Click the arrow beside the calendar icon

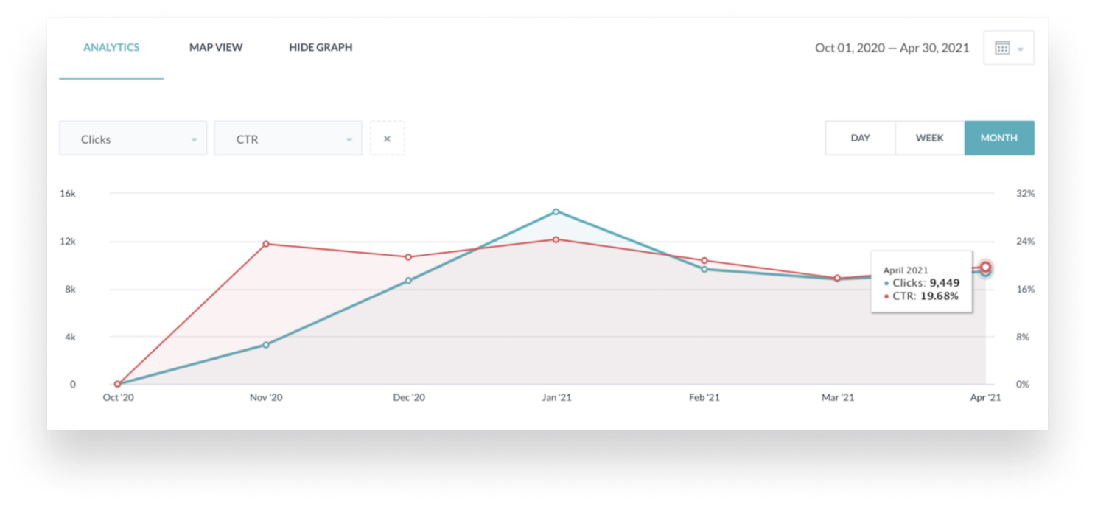[1021, 49]
